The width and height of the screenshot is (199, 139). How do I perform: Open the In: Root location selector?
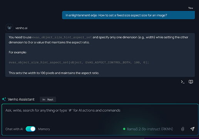(x=48, y=99)
